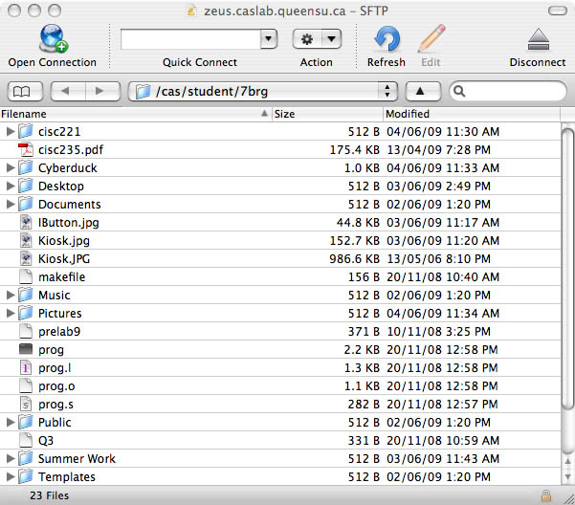Sort by the Modified column header

(472, 114)
